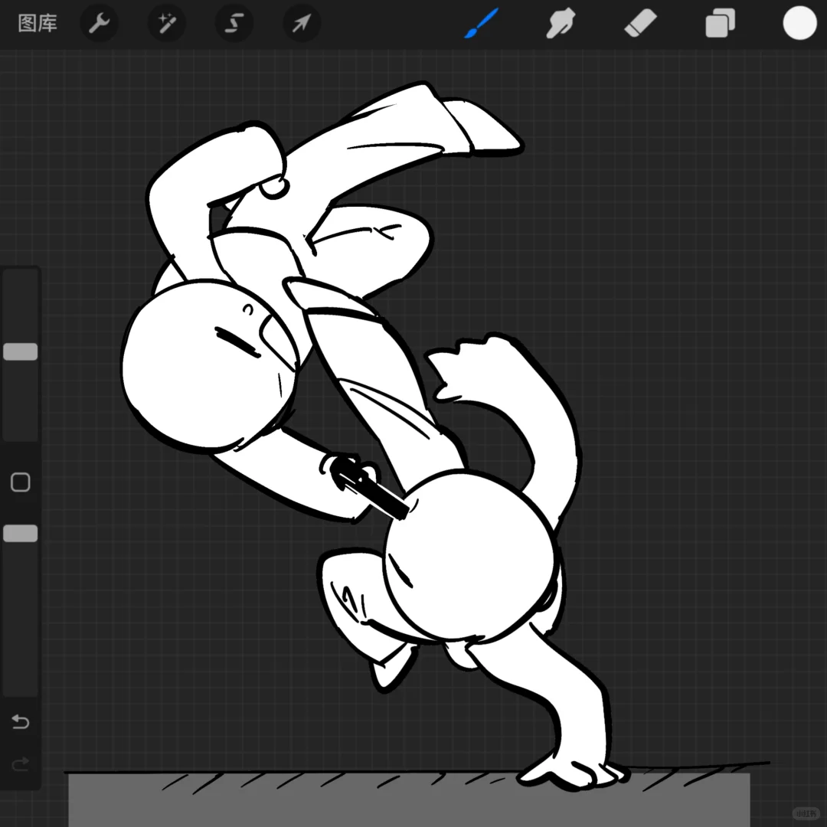Image resolution: width=827 pixels, height=827 pixels.
Task: Click the brush size slider handle
Action: point(21,351)
